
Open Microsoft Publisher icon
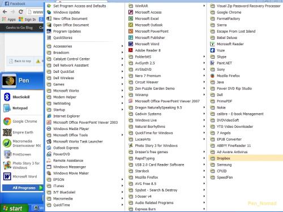(x=131, y=38)
